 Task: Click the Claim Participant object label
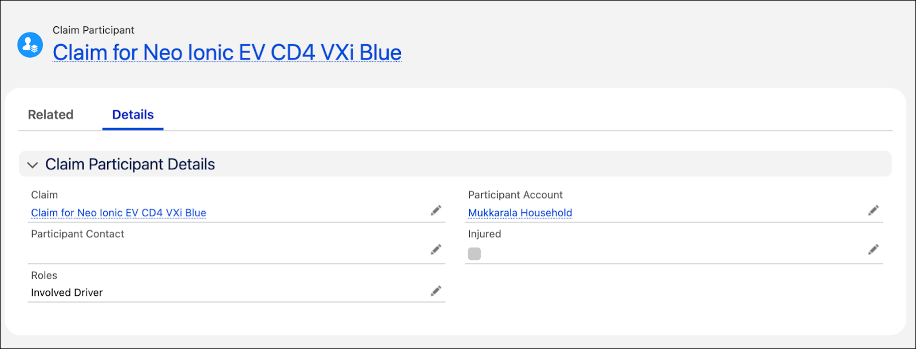click(x=93, y=30)
